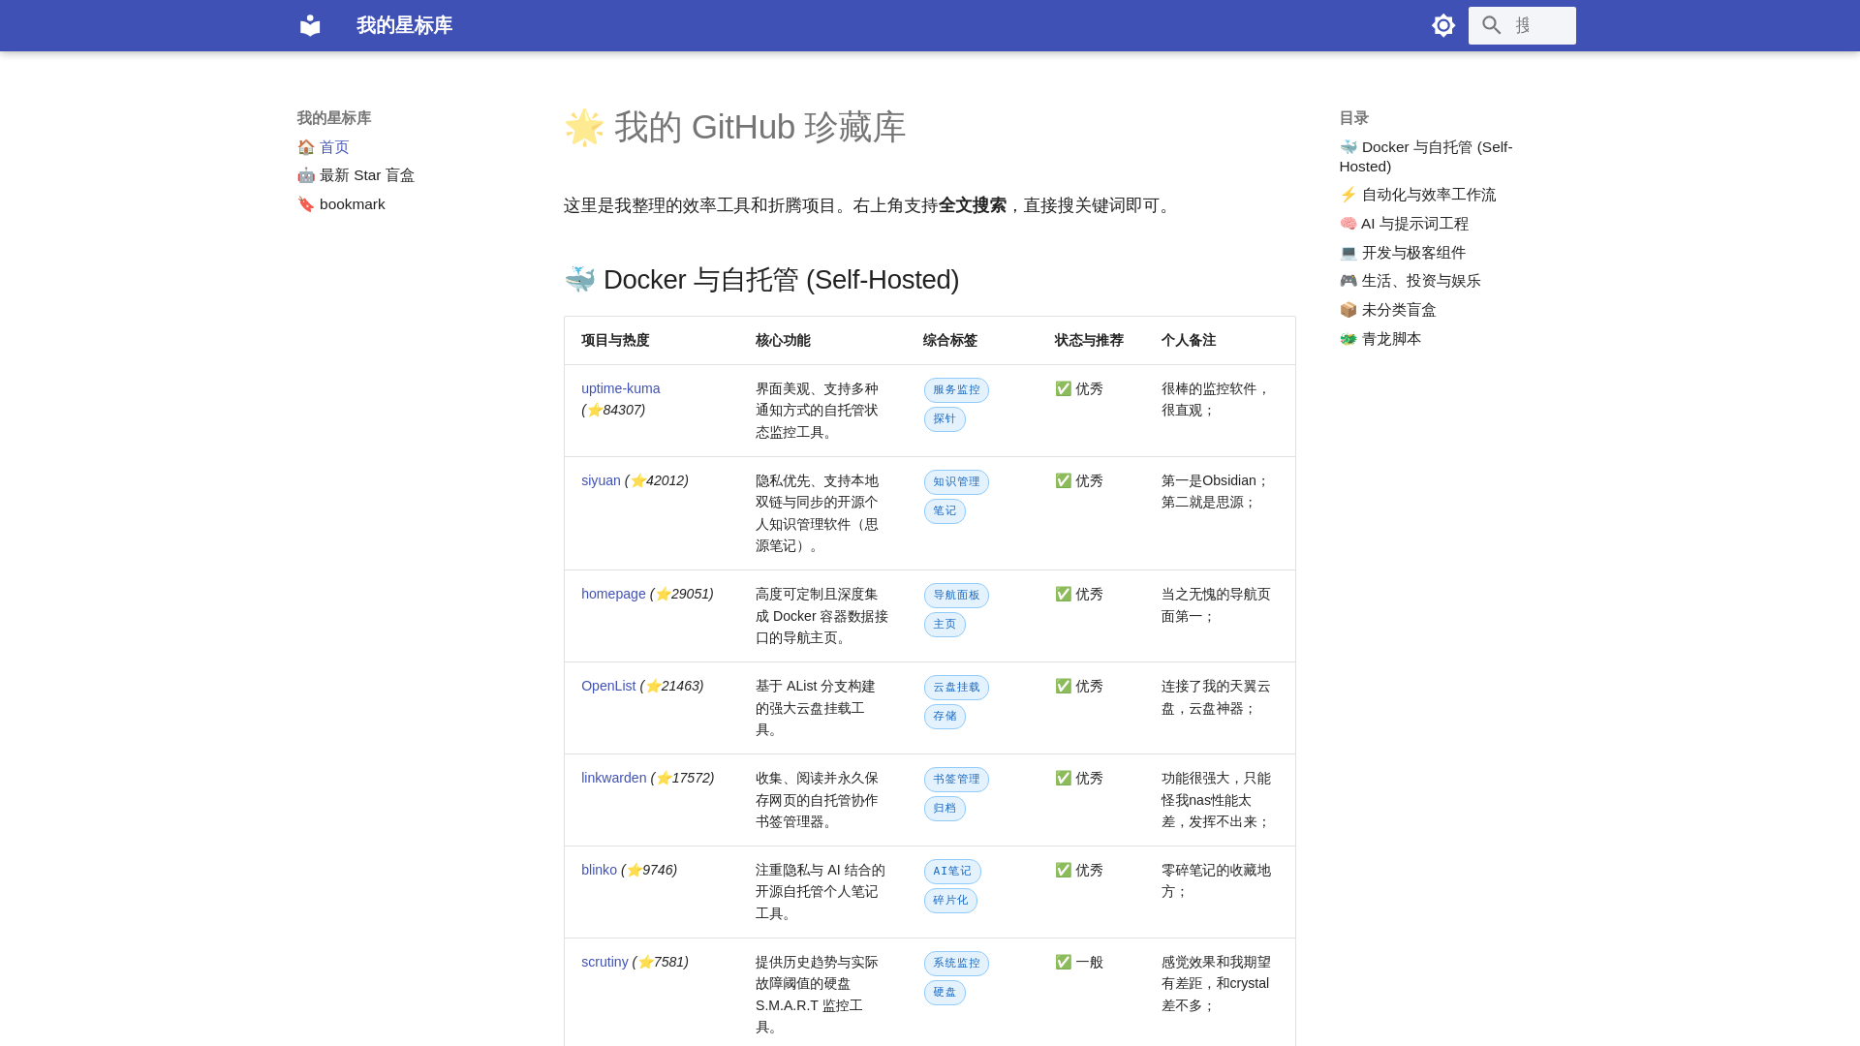Screen dimensions: 1860x1046
Task: Open the siyuan project link
Action: pyautogui.click(x=601, y=480)
